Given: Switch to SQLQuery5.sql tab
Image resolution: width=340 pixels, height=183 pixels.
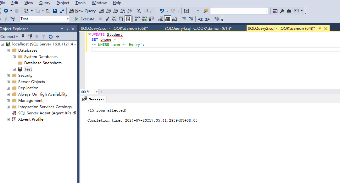Looking at the screenshot, I should pyautogui.click(x=114, y=28).
